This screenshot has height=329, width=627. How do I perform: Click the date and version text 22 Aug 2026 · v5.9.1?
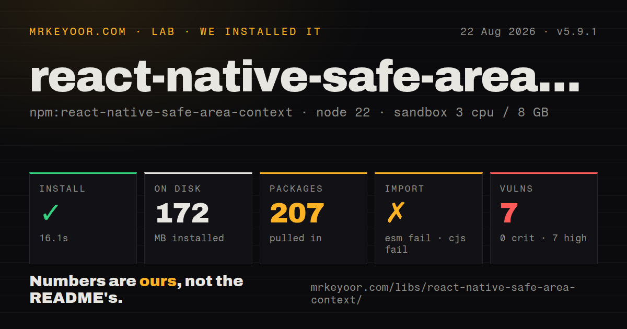528,31
